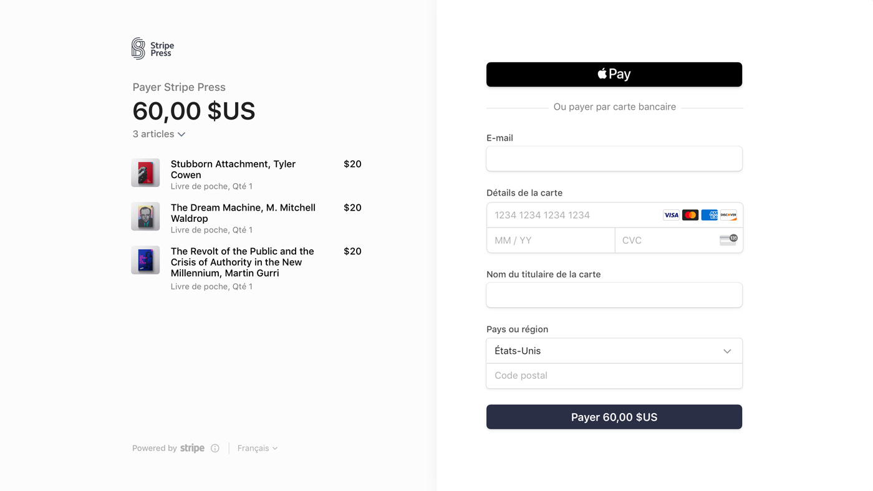The image size is (873, 491).
Task: Click the info icon beside Powered by Stripe
Action: [215, 448]
